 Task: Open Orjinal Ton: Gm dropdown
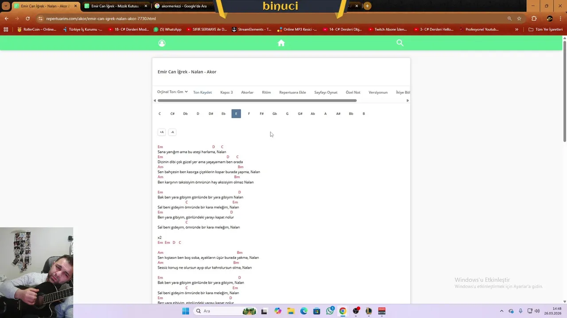click(172, 92)
